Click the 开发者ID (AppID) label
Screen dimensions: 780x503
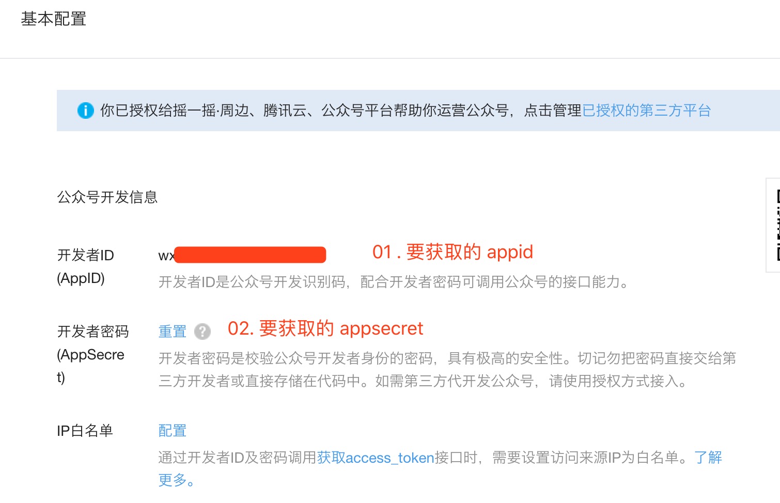[85, 266]
